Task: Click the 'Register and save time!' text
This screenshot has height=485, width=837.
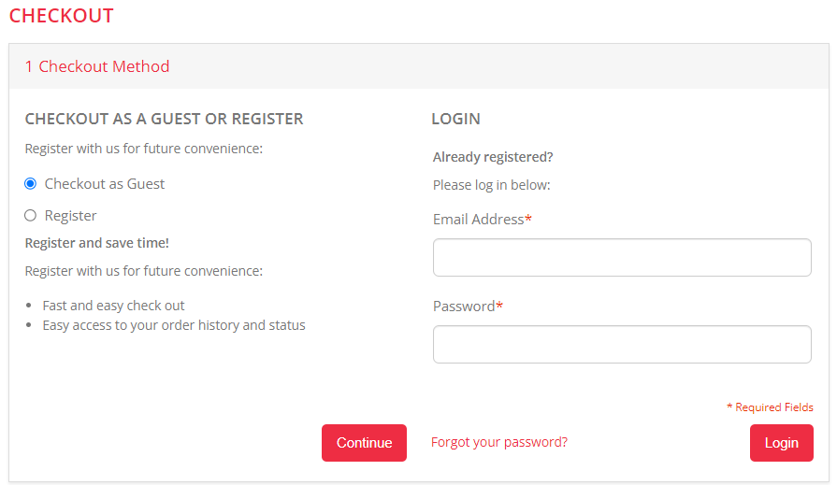Action: [x=96, y=243]
